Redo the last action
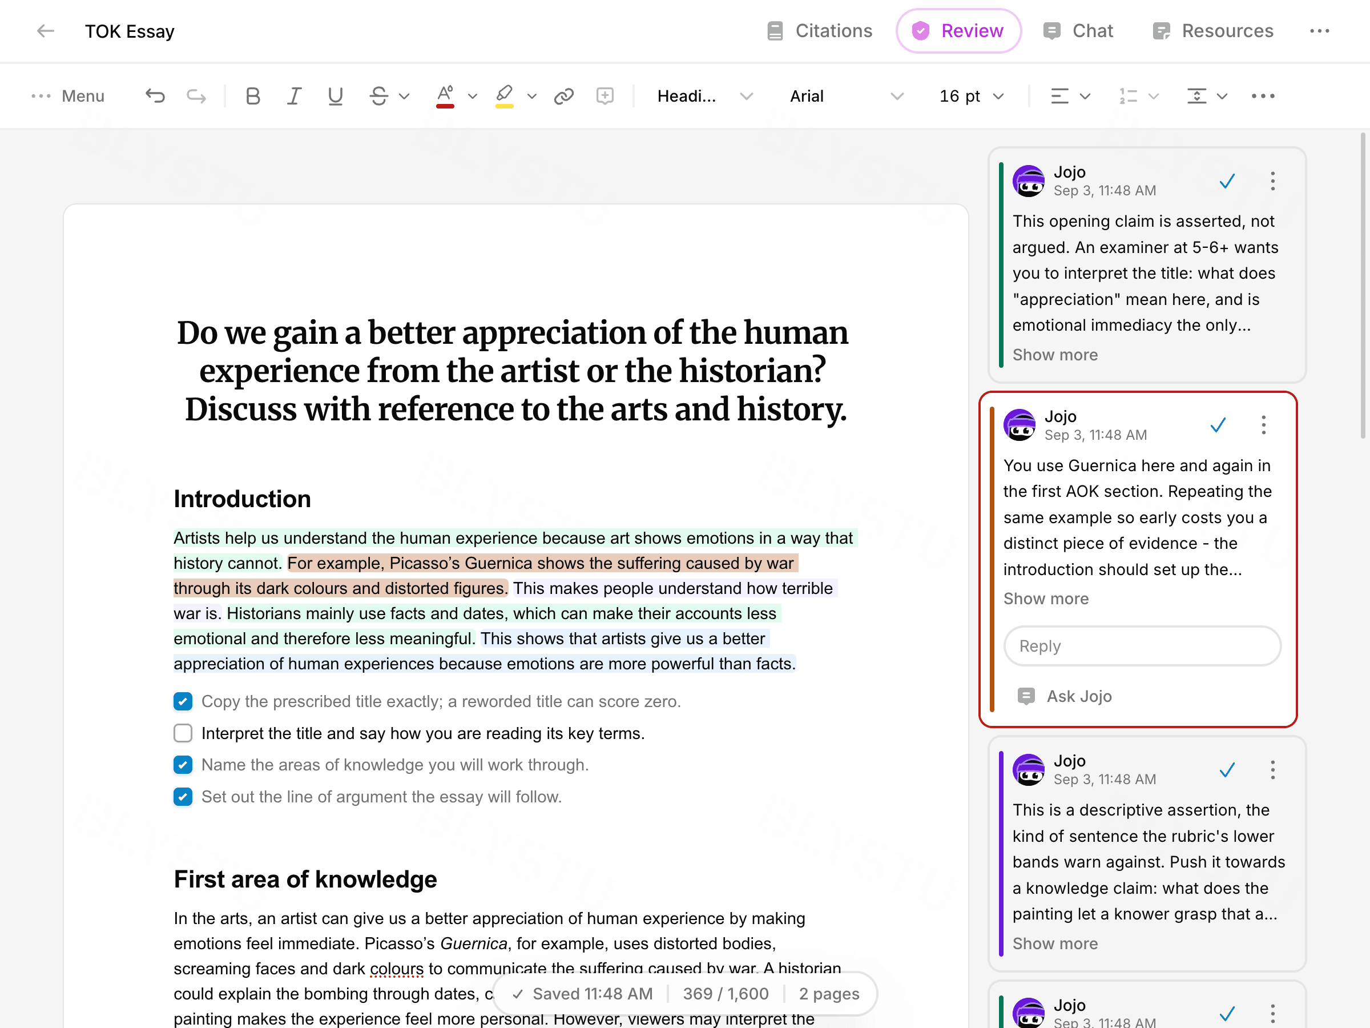 click(x=196, y=96)
